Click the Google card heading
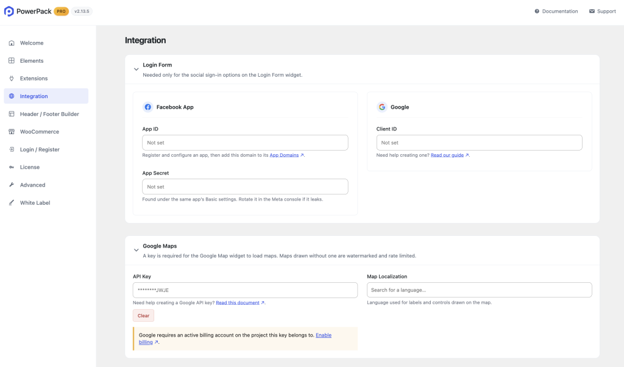 [400, 107]
